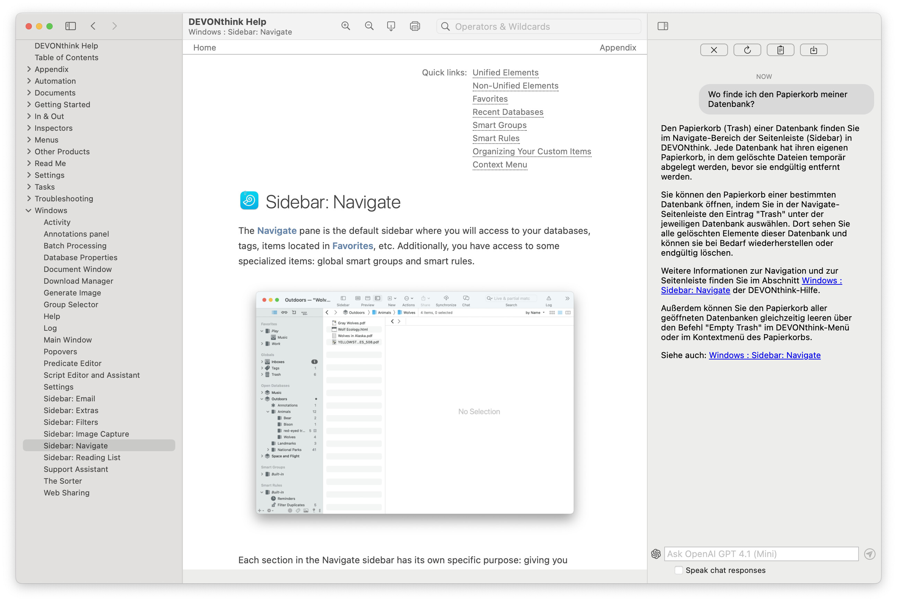The width and height of the screenshot is (897, 602).
Task: Open Sidebar: Reading List help page
Action: click(82, 457)
